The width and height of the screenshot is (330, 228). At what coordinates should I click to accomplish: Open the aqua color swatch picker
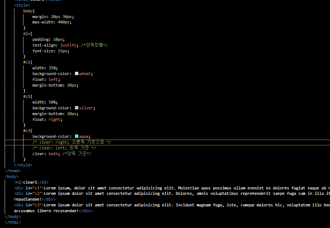76,136
